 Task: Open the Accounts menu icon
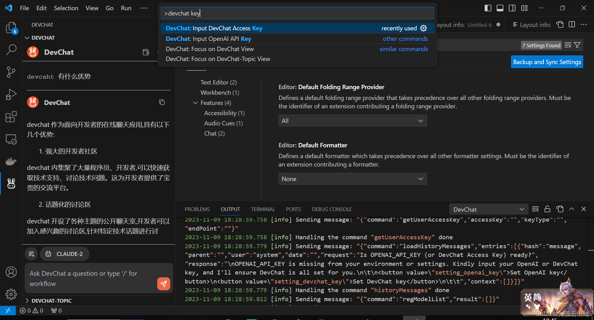coord(11,272)
